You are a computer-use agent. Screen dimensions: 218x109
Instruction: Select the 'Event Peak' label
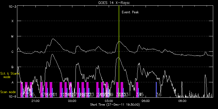(130, 12)
